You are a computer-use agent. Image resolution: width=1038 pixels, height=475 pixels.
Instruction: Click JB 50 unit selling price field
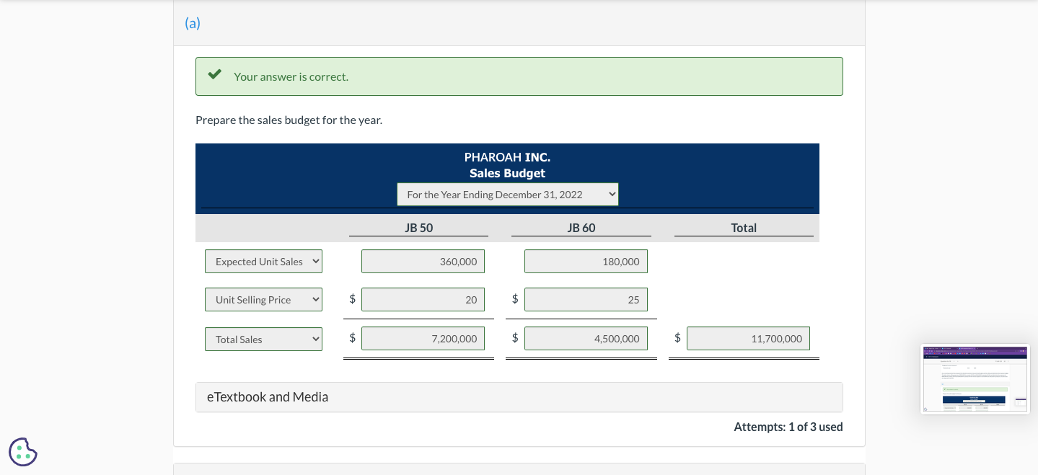[x=423, y=300]
